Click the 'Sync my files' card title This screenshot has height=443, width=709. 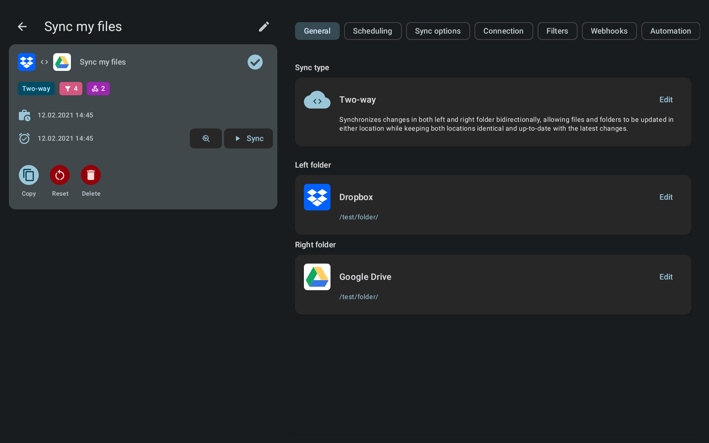pos(103,62)
